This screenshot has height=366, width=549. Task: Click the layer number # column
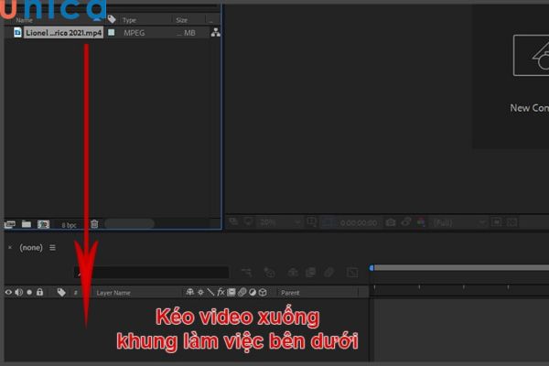75,293
